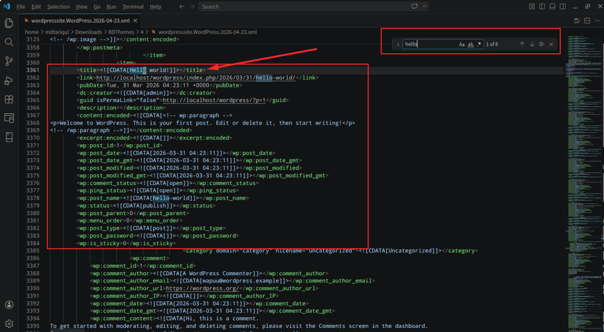Click the VS Code logo in the title bar

[6, 6]
